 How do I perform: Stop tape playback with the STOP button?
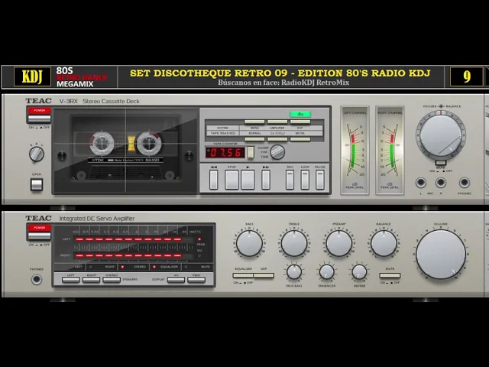[232, 180]
